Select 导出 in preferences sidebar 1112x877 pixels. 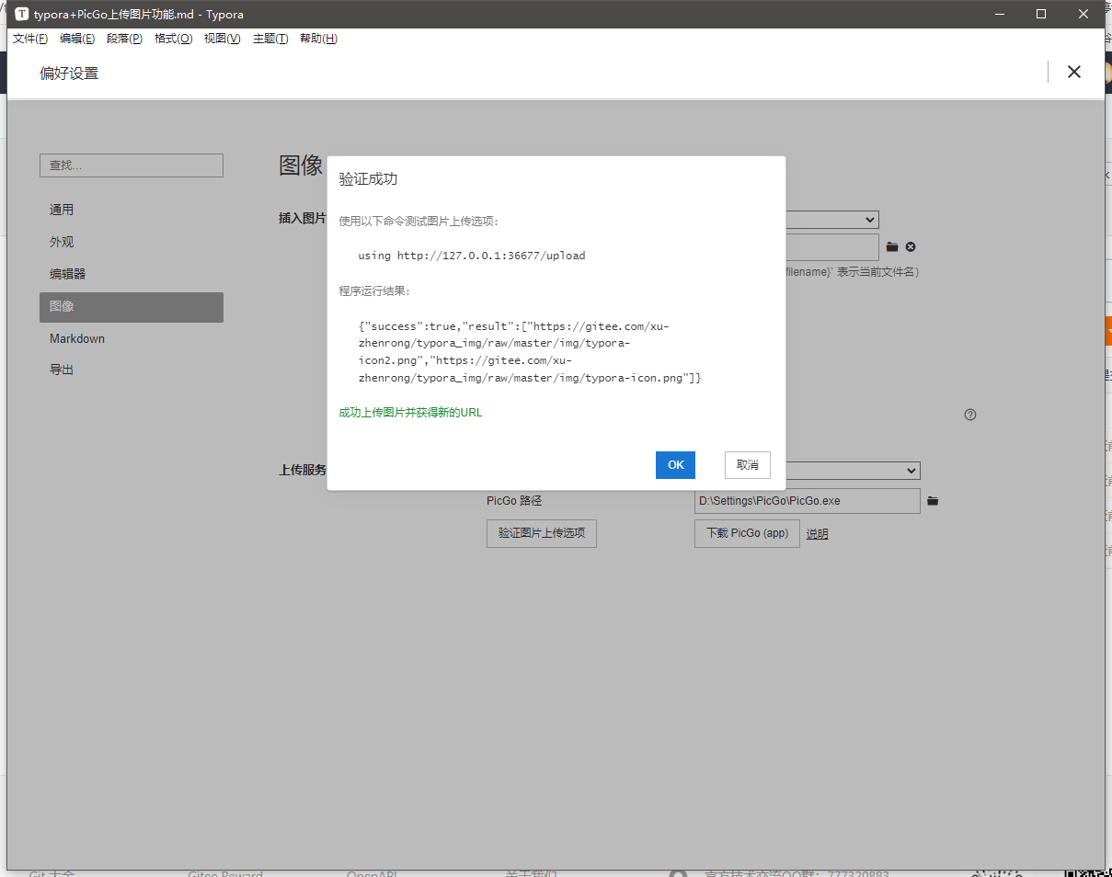point(132,370)
